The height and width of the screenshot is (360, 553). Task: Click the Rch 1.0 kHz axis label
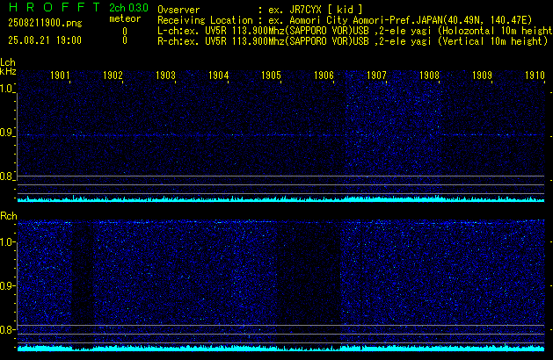pyautogui.click(x=6, y=242)
